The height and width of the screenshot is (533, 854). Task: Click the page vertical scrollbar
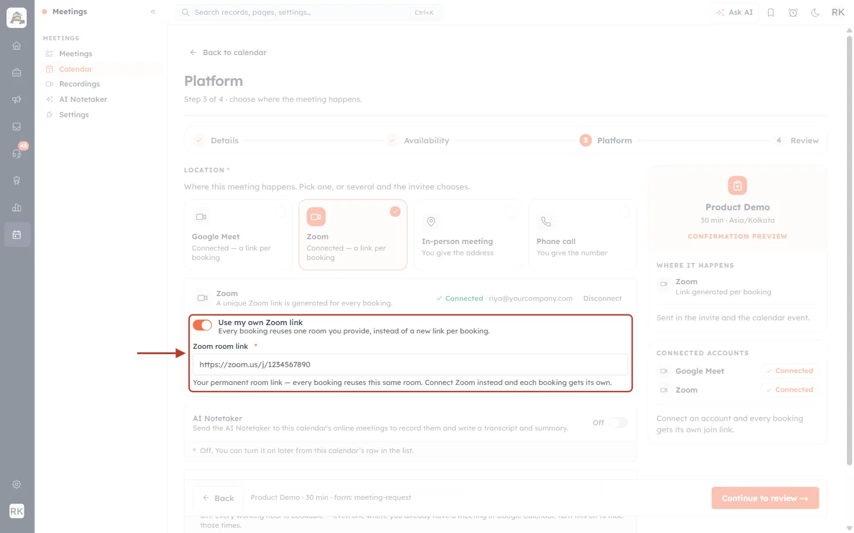849,251
